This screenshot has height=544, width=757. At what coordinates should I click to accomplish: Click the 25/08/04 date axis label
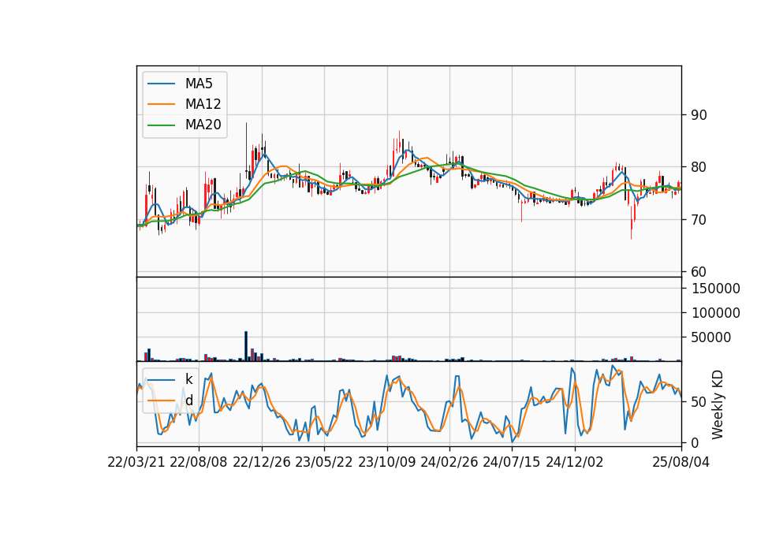tap(681, 462)
